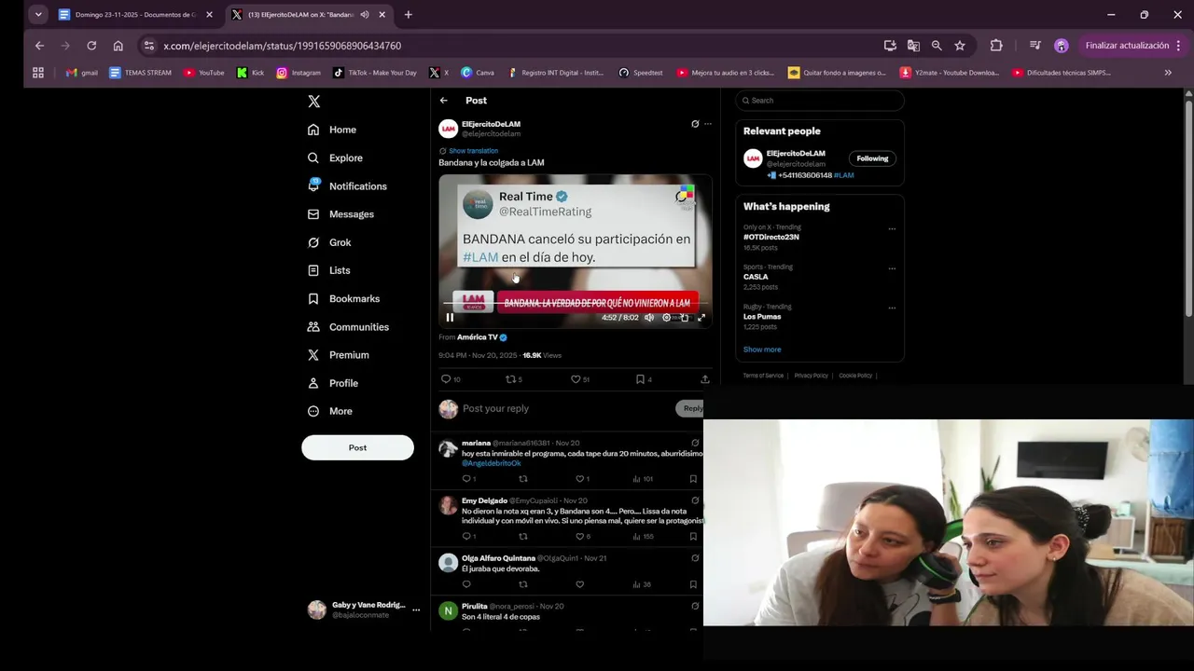Toggle picture-in-picture on video
The image size is (1194, 671).
point(684,318)
